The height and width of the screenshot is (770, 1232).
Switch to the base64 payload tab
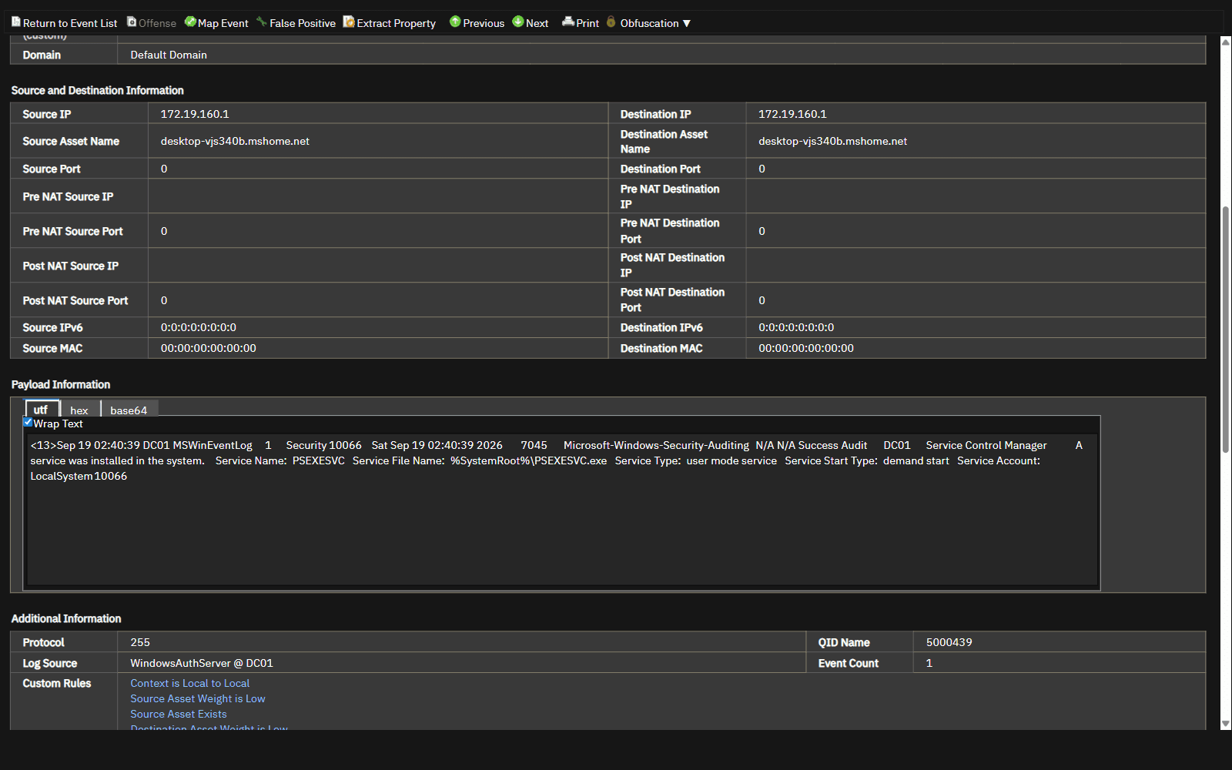click(x=129, y=410)
